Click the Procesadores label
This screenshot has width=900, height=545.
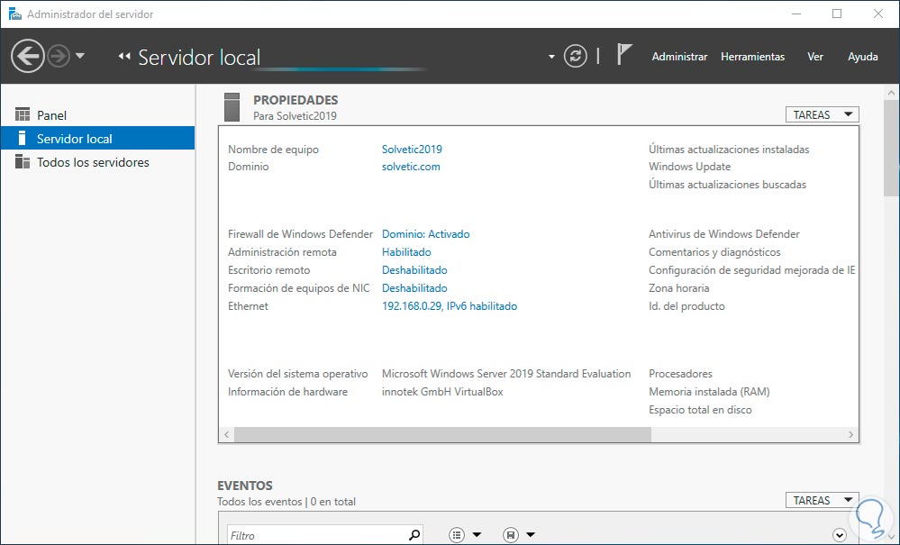point(680,374)
